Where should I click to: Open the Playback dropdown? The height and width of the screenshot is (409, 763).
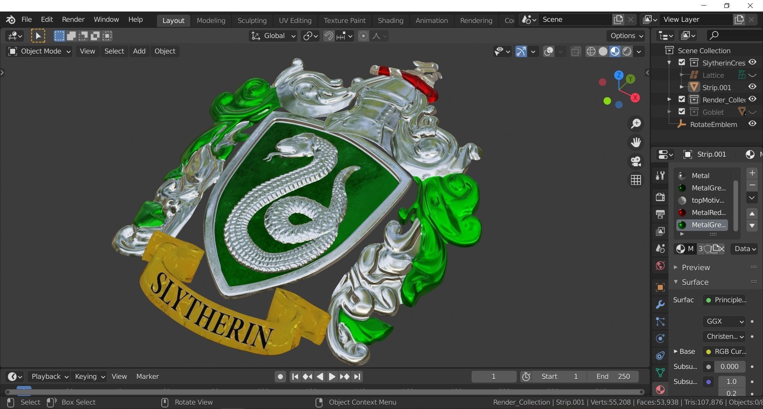click(x=50, y=376)
